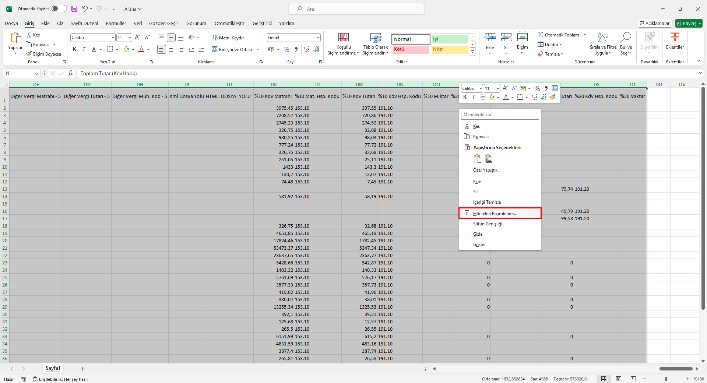Click the Paylaş (Share) button
707x383 pixels.
(x=689, y=23)
